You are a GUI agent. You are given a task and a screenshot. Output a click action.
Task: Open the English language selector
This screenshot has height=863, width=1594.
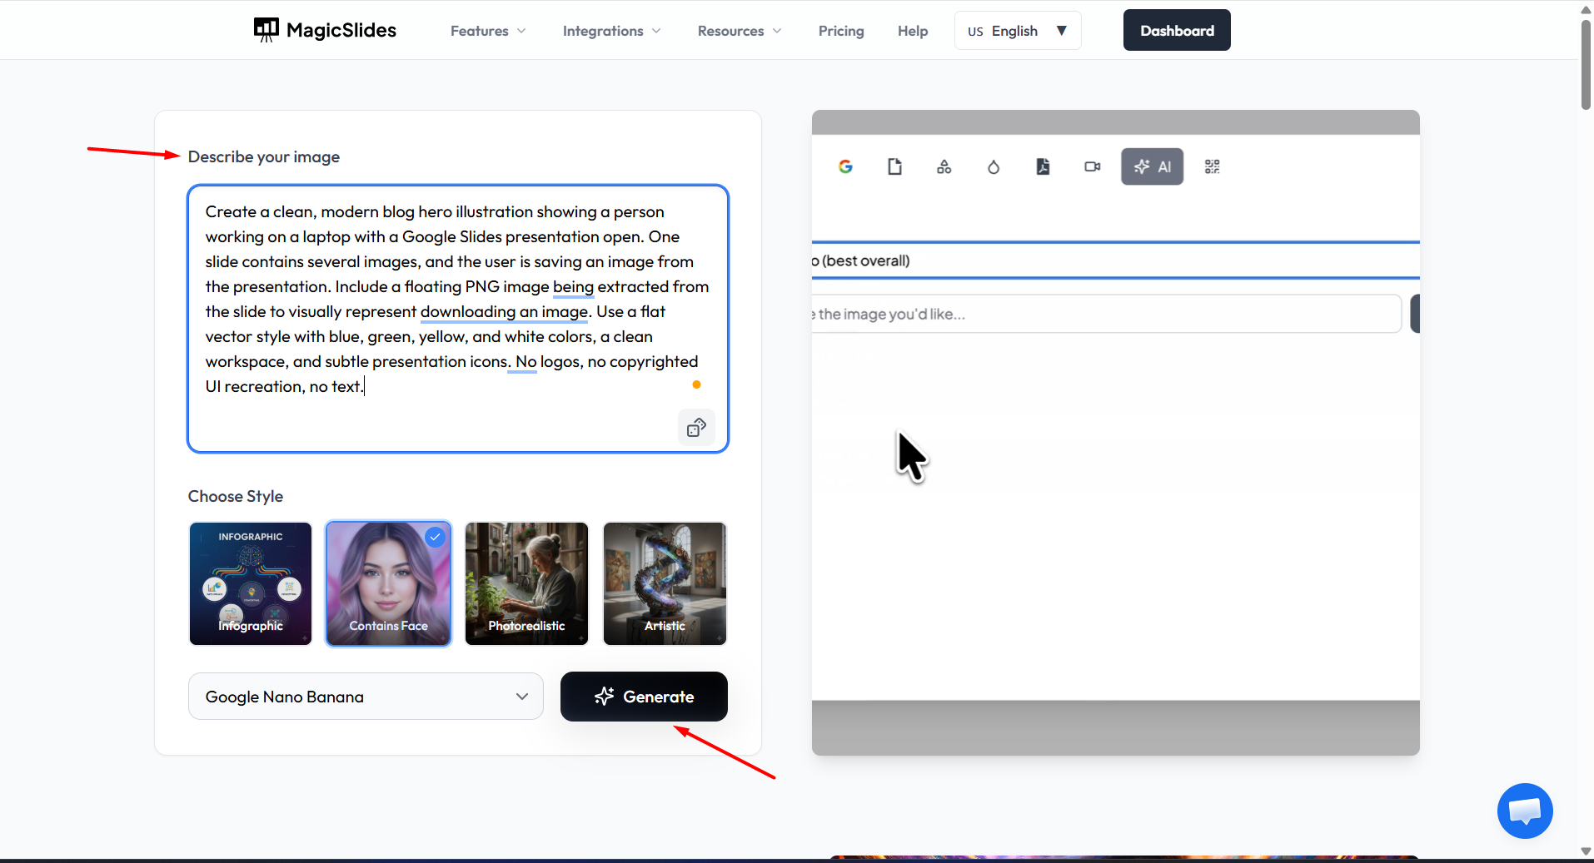point(1018,31)
